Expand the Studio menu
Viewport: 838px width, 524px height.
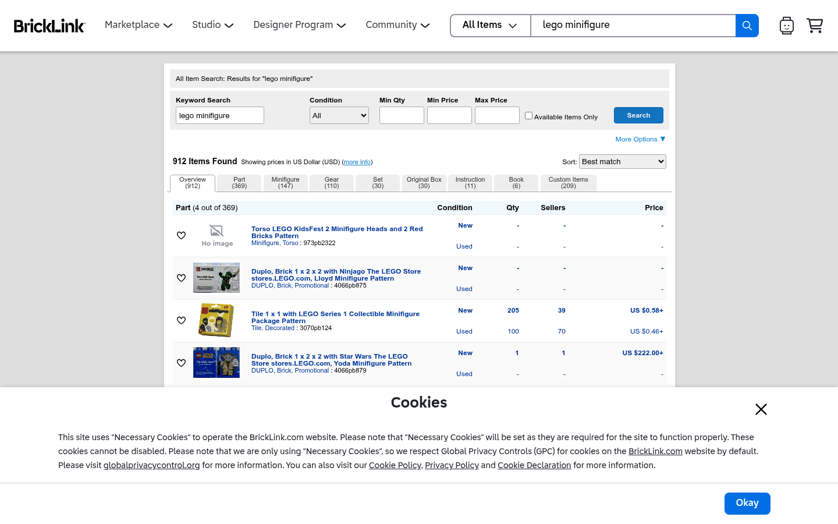(x=213, y=25)
